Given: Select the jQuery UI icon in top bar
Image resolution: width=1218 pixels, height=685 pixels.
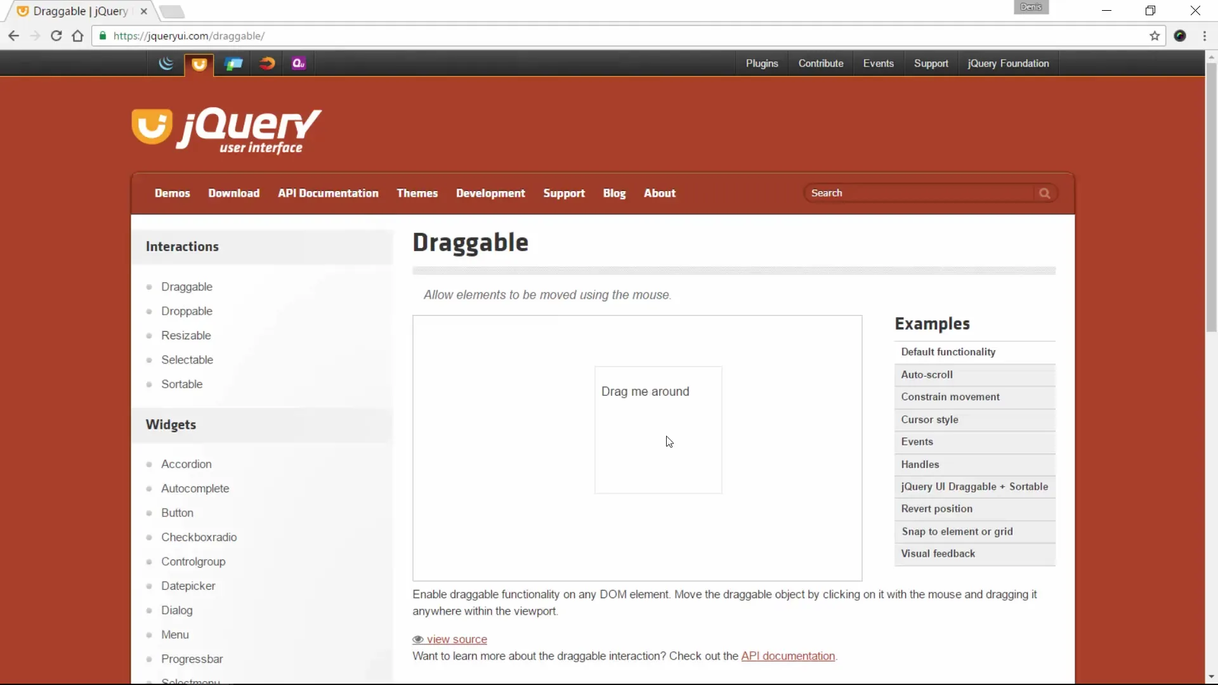Looking at the screenshot, I should coord(199,64).
